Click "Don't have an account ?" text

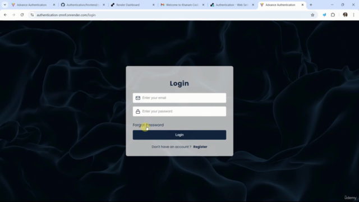(x=171, y=147)
